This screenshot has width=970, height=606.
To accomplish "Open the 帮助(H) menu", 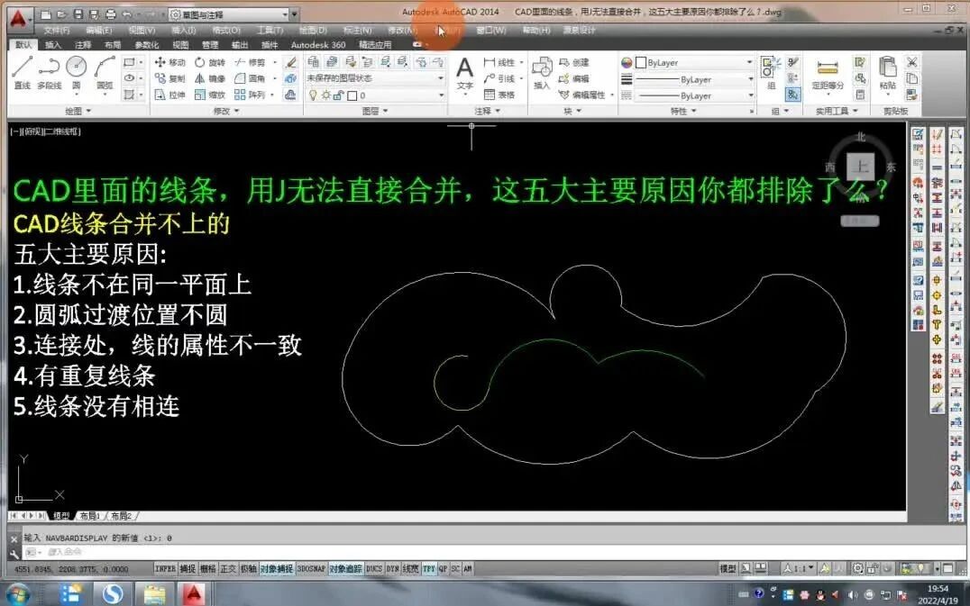I will pyautogui.click(x=536, y=31).
